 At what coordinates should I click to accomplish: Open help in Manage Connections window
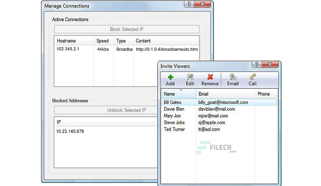coord(189,4)
